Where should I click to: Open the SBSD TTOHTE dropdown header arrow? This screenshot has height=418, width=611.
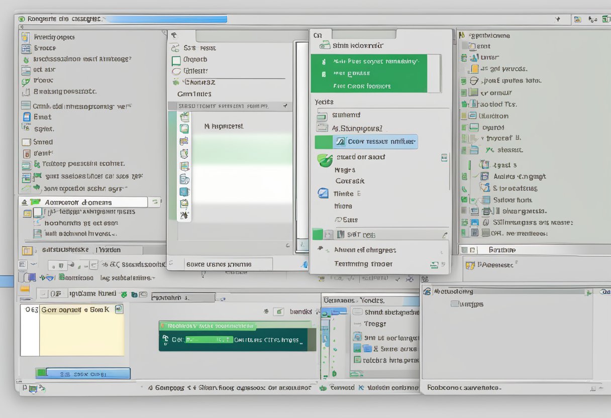[x=285, y=106]
